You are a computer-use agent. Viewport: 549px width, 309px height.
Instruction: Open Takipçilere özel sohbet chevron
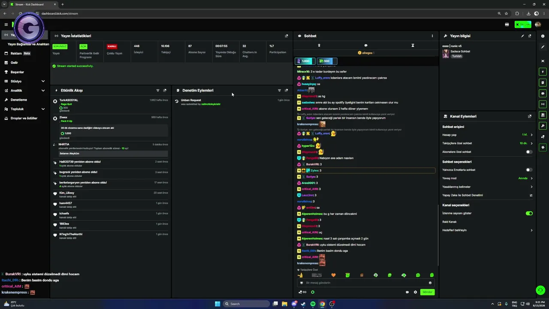531,143
